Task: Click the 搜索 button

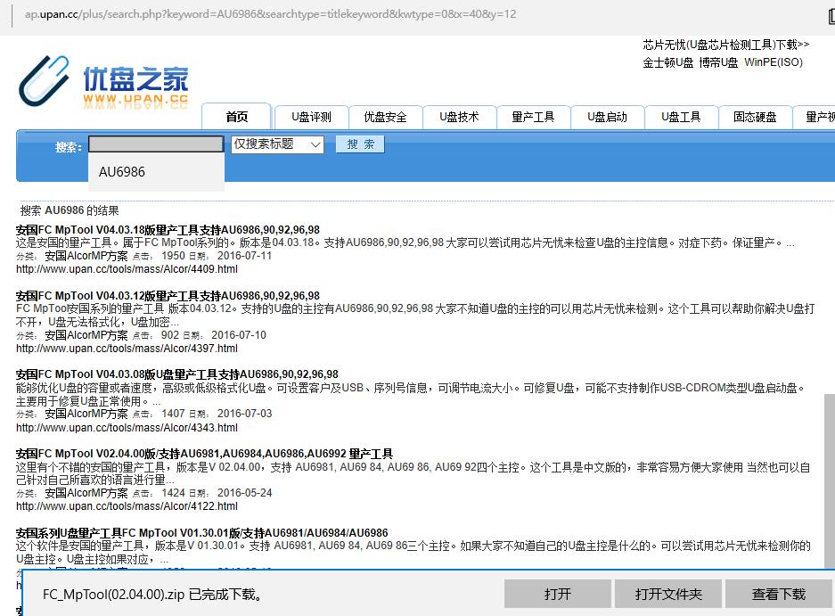Action: [359, 144]
